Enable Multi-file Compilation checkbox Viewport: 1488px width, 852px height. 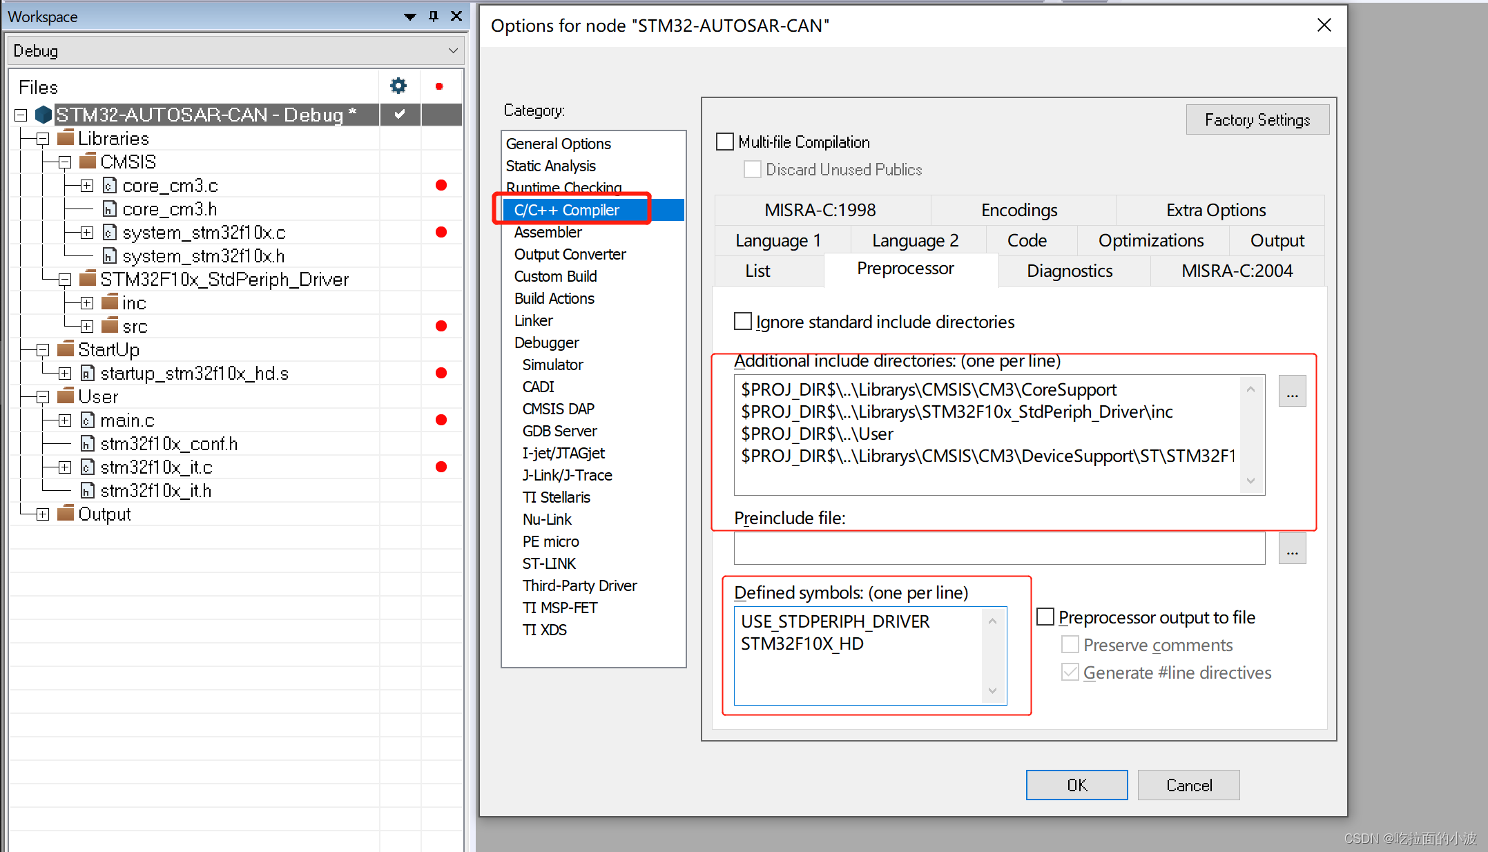725,142
